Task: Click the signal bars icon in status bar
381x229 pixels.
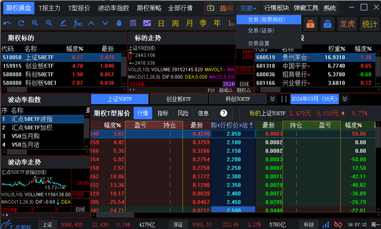Action: (x=326, y=225)
